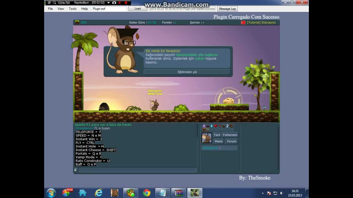The image size is (353, 198).
Task: Click the Menü button
Action: tap(219, 141)
